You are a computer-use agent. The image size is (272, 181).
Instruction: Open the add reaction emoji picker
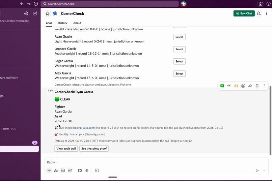pos(243,86)
